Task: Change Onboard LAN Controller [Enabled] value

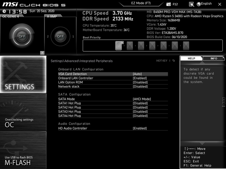Action: point(140,78)
